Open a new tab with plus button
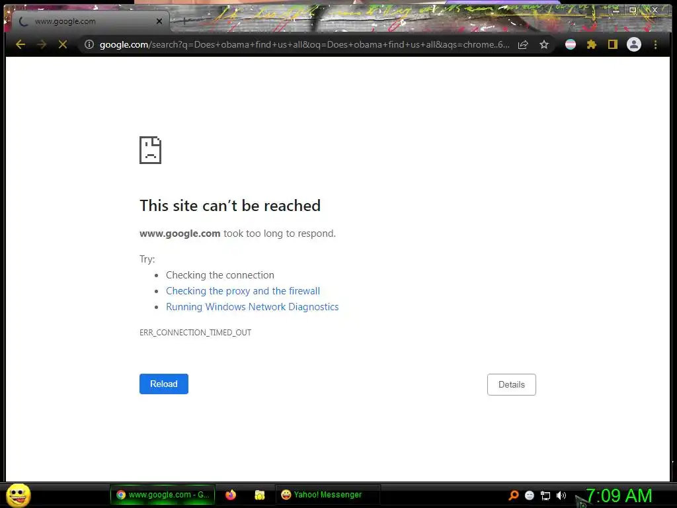 184,21
